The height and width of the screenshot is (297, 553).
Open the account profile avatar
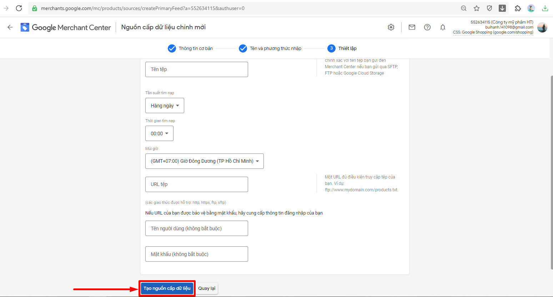[x=542, y=27]
